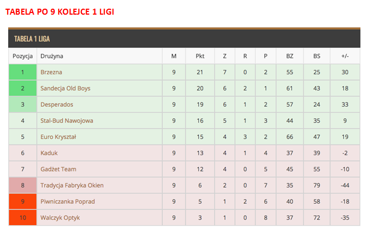
Task: Click the BS column header
Action: [x=316, y=56]
